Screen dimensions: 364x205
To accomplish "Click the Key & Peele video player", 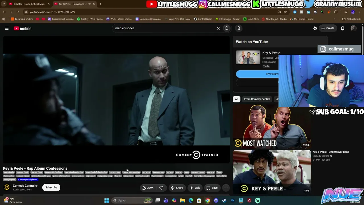I will coord(116,100).
